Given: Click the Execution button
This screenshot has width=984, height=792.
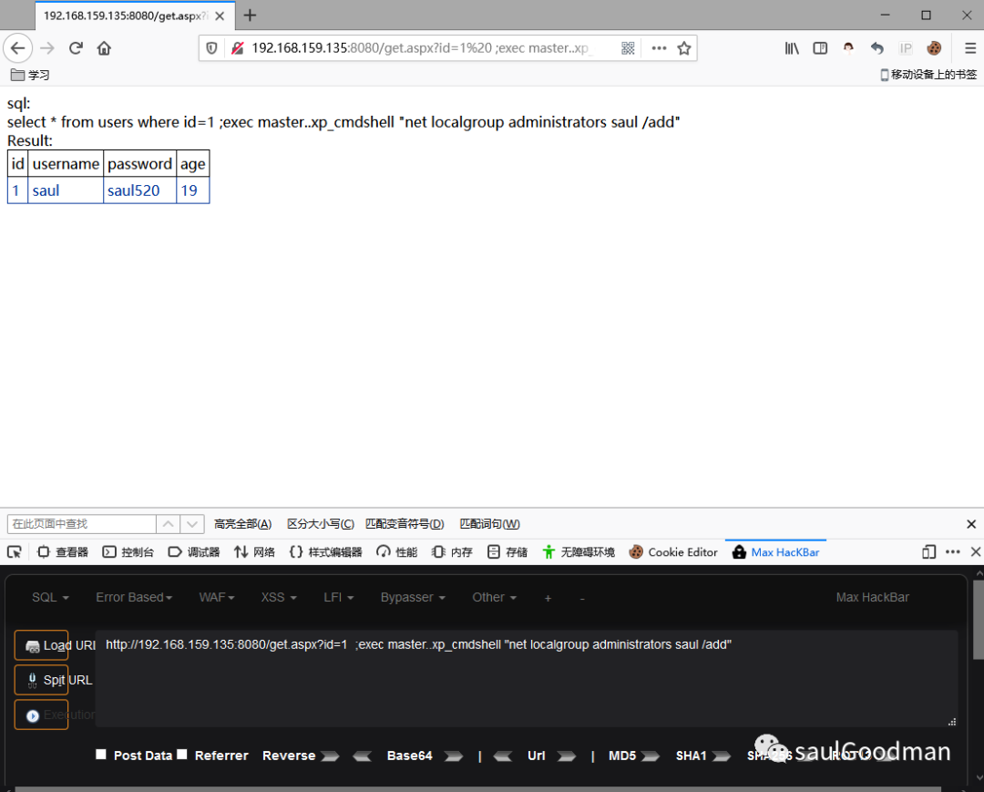Looking at the screenshot, I should pyautogui.click(x=41, y=715).
